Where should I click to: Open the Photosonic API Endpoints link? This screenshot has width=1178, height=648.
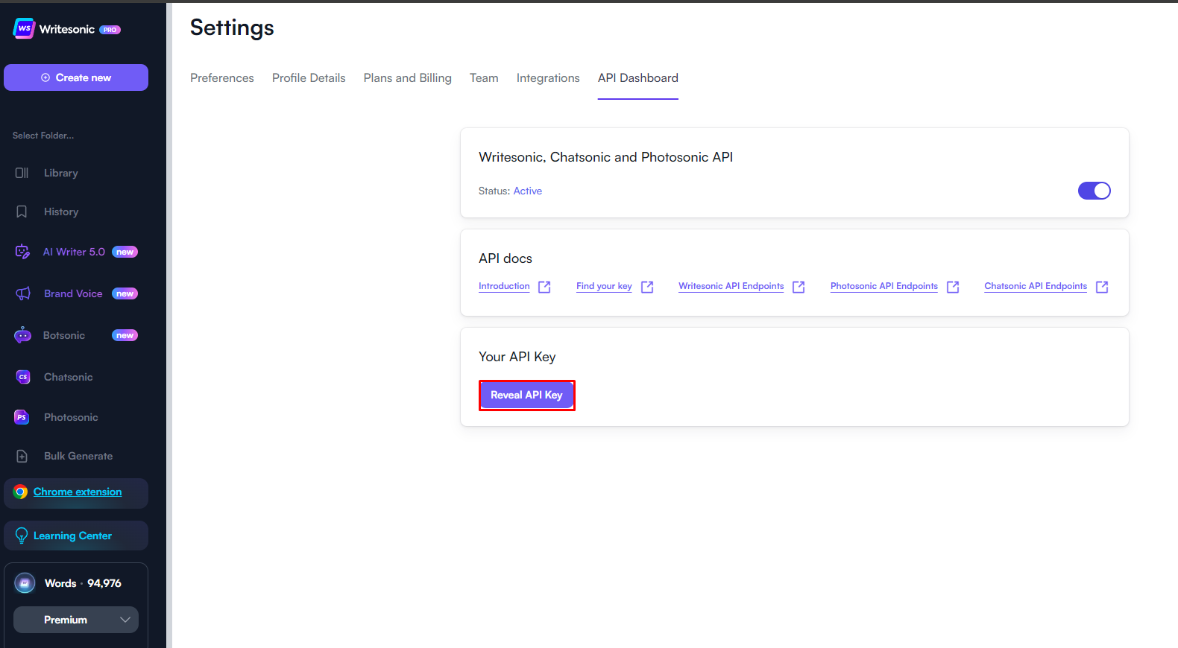click(x=884, y=287)
